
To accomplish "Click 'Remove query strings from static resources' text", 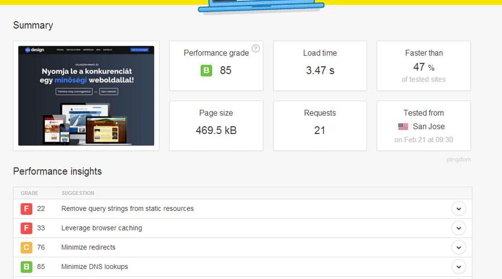I will point(127,209).
